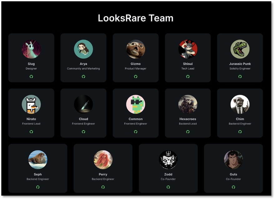275x199 pixels.
Task: Open Nirato's GitHub icon link
Action: click(31, 132)
